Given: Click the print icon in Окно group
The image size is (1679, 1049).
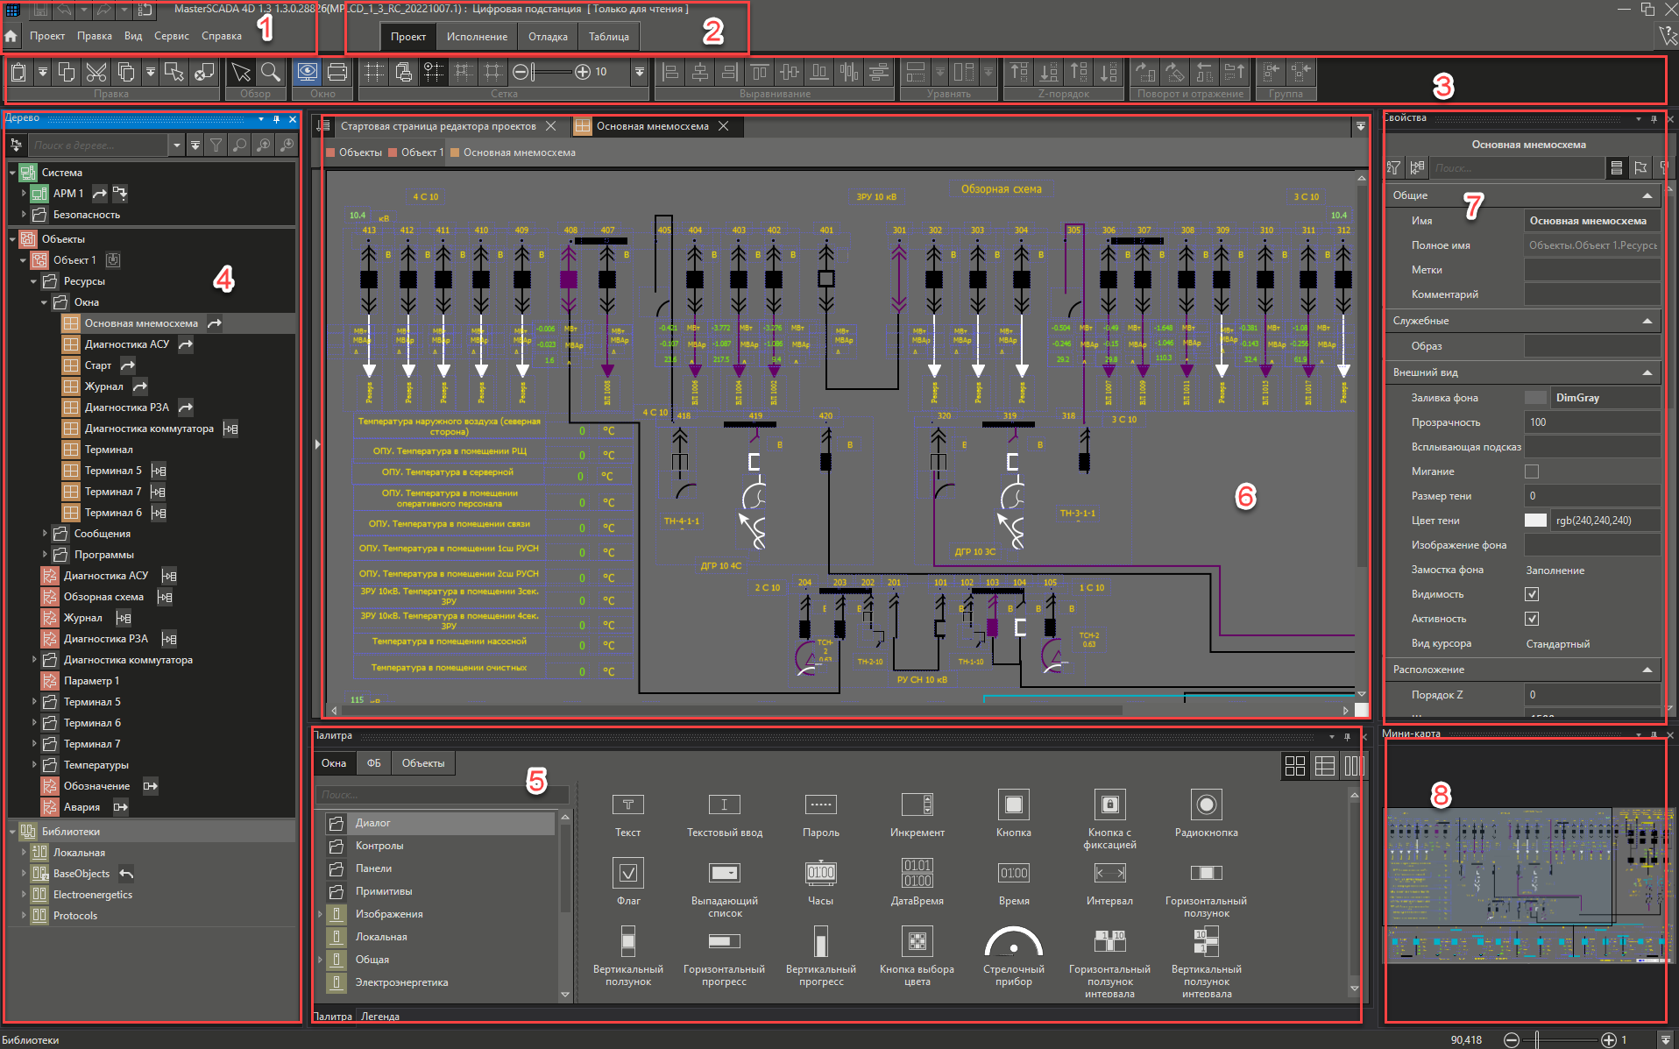Looking at the screenshot, I should point(338,72).
